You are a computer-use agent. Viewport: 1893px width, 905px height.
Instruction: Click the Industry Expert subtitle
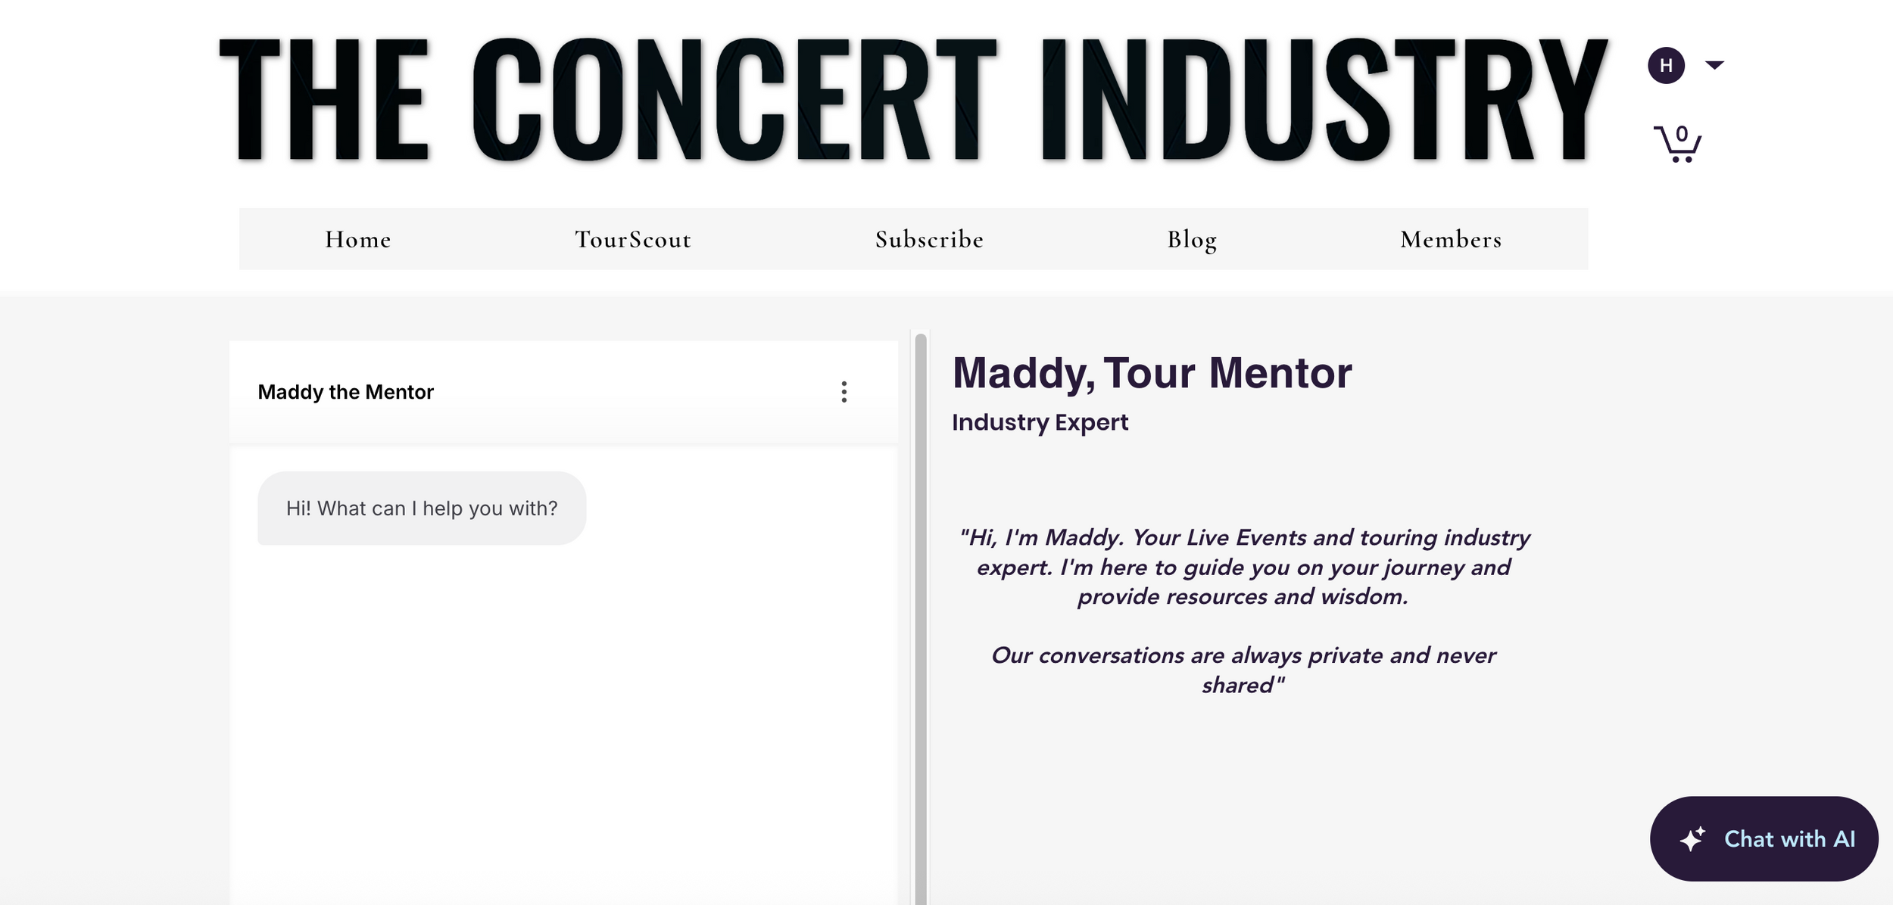tap(1040, 421)
